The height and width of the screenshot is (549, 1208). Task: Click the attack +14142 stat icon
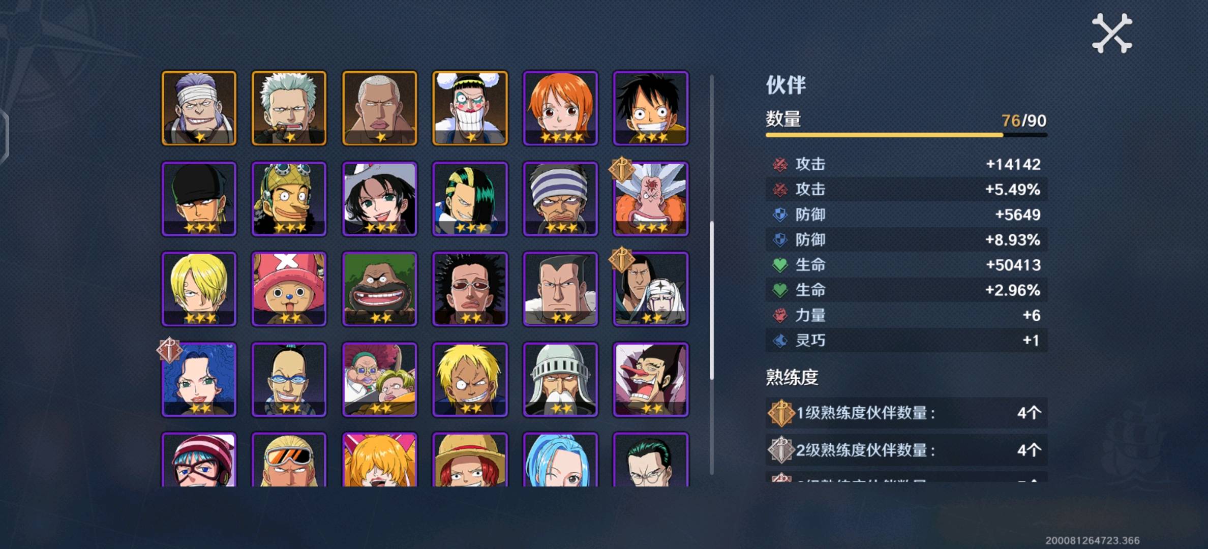779,164
